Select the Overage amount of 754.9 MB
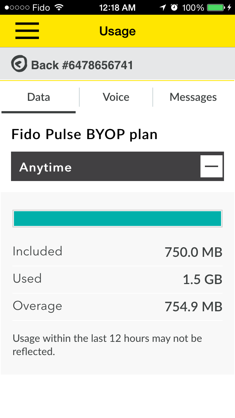 click(x=194, y=306)
